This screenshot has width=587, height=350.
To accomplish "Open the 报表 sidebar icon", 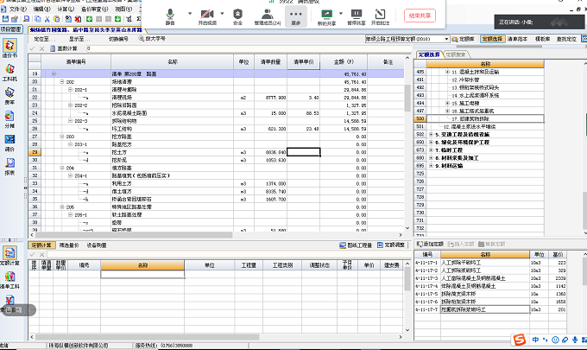I will point(9,167).
